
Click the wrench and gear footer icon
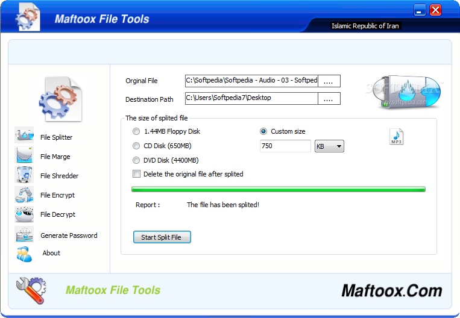pyautogui.click(x=31, y=290)
